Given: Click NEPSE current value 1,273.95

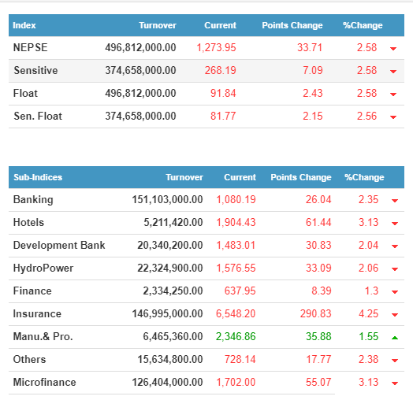Looking at the screenshot, I should point(216,47).
